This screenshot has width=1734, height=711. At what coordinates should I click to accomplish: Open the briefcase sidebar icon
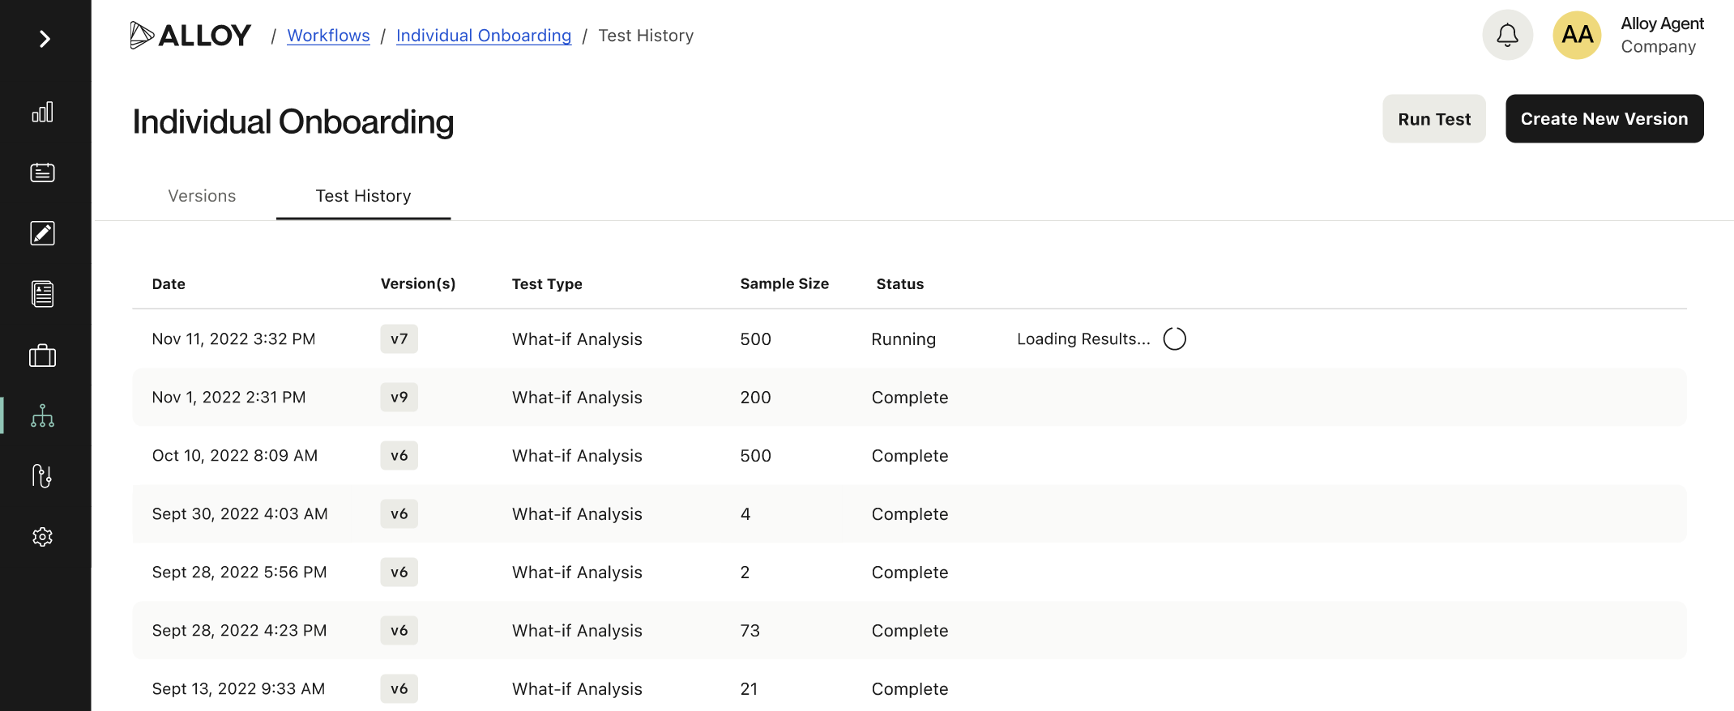(x=42, y=355)
